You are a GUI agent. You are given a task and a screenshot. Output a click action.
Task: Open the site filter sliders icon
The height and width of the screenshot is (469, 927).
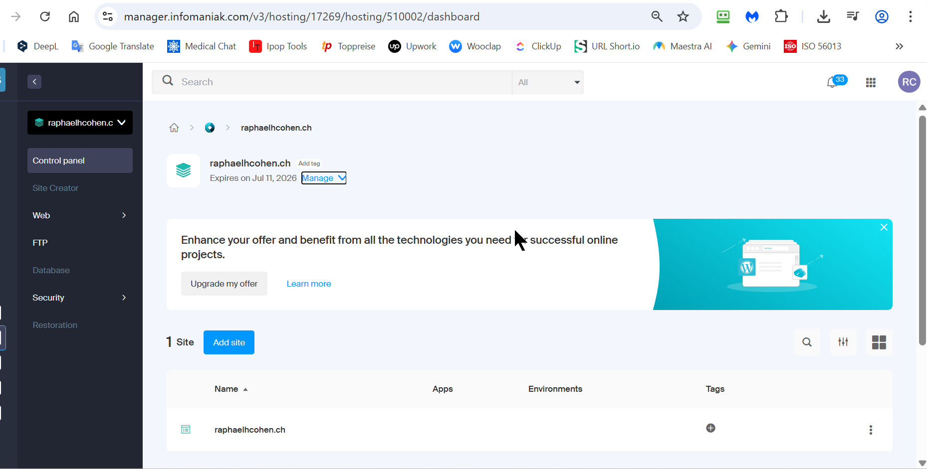pyautogui.click(x=843, y=342)
